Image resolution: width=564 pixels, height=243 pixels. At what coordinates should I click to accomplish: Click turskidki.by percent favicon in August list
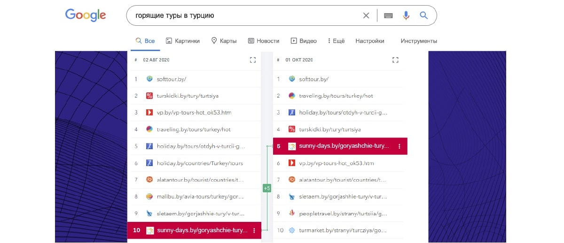(x=149, y=96)
